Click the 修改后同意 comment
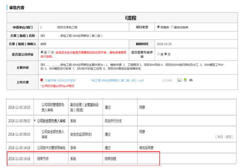Image resolution: width=241 pixels, height=168 pixels. [146, 148]
